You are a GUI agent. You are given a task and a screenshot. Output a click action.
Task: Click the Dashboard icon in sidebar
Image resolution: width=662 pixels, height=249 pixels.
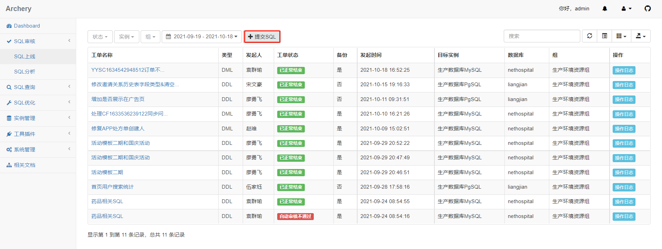(9, 26)
